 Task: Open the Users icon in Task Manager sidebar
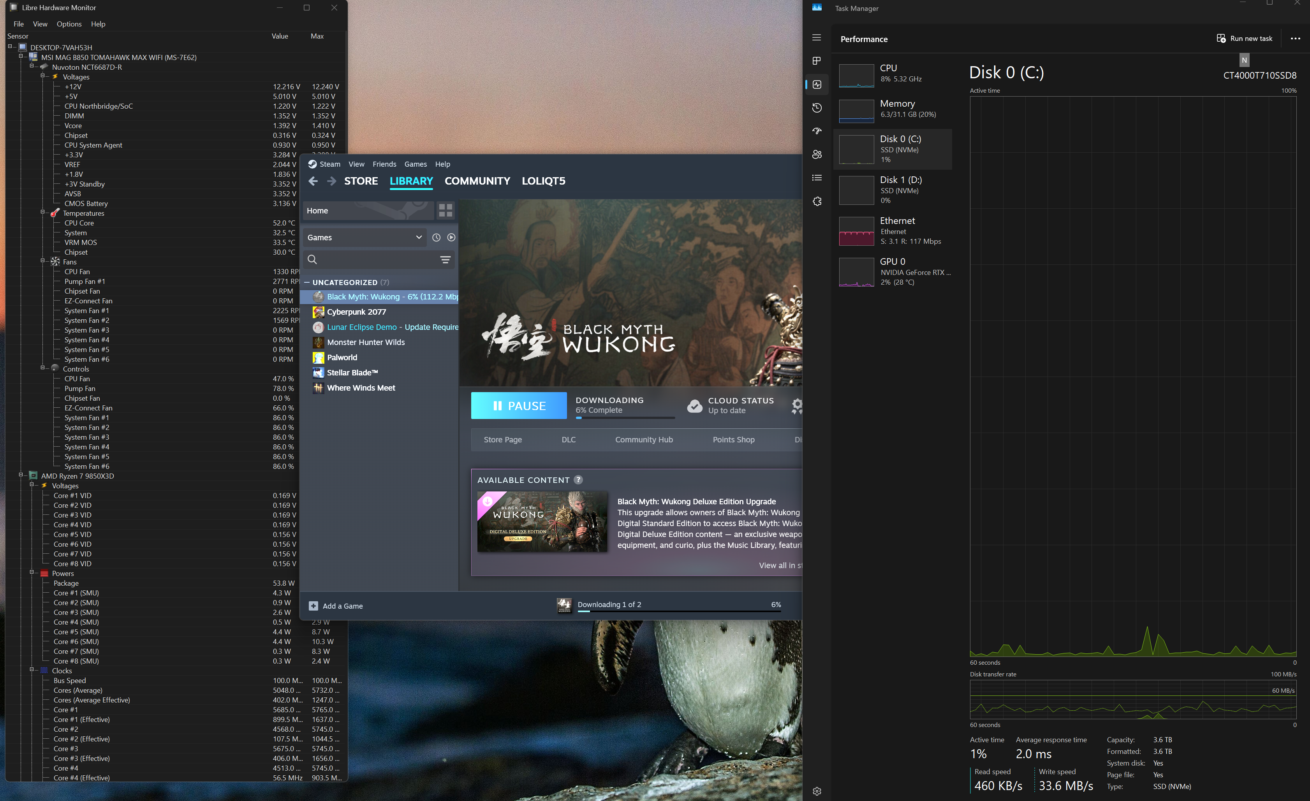click(x=817, y=155)
